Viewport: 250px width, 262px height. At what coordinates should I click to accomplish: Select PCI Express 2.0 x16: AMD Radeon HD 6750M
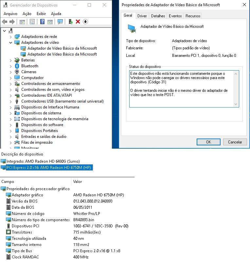point(46,168)
